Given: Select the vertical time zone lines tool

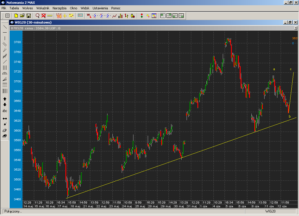Looking at the screenshot, I should point(5,91).
